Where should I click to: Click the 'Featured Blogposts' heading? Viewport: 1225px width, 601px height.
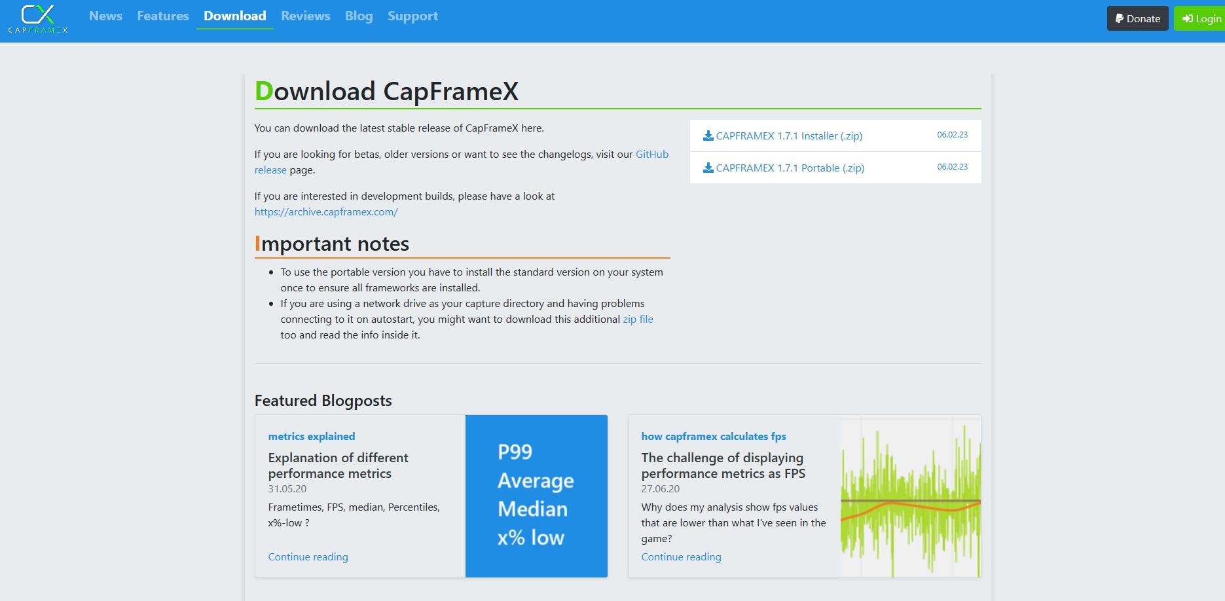pos(323,401)
